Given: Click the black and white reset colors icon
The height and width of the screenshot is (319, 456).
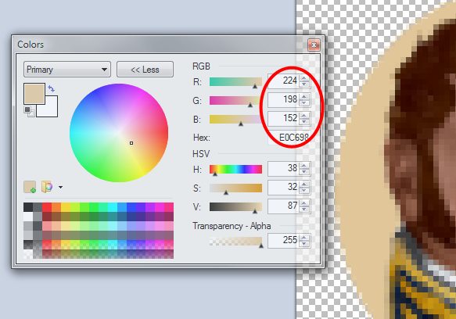Looking at the screenshot, I should [x=29, y=111].
